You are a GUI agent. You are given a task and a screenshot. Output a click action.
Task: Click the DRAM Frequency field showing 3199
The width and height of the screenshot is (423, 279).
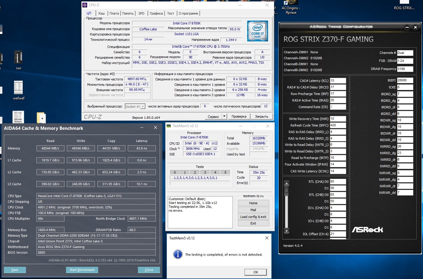click(x=405, y=69)
